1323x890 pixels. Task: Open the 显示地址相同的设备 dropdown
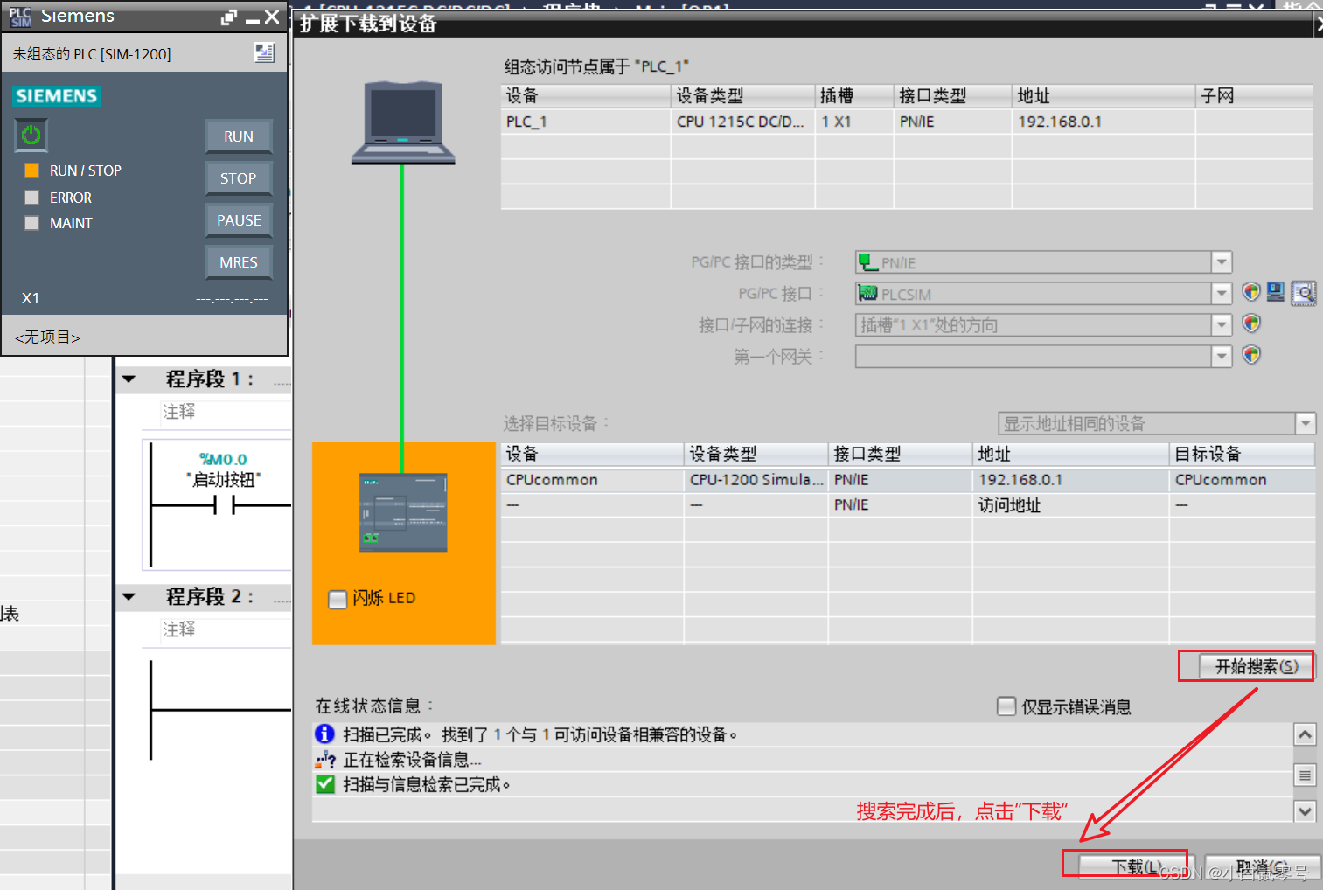click(x=1304, y=423)
